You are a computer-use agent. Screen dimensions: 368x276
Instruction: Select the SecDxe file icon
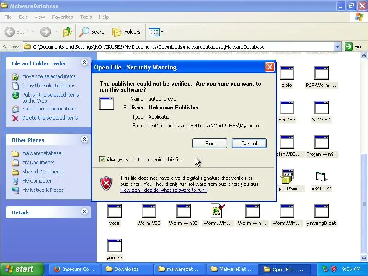click(x=287, y=108)
